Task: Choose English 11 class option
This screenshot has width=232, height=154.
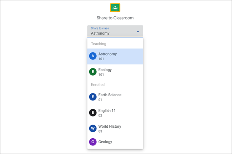Action: 115,113
